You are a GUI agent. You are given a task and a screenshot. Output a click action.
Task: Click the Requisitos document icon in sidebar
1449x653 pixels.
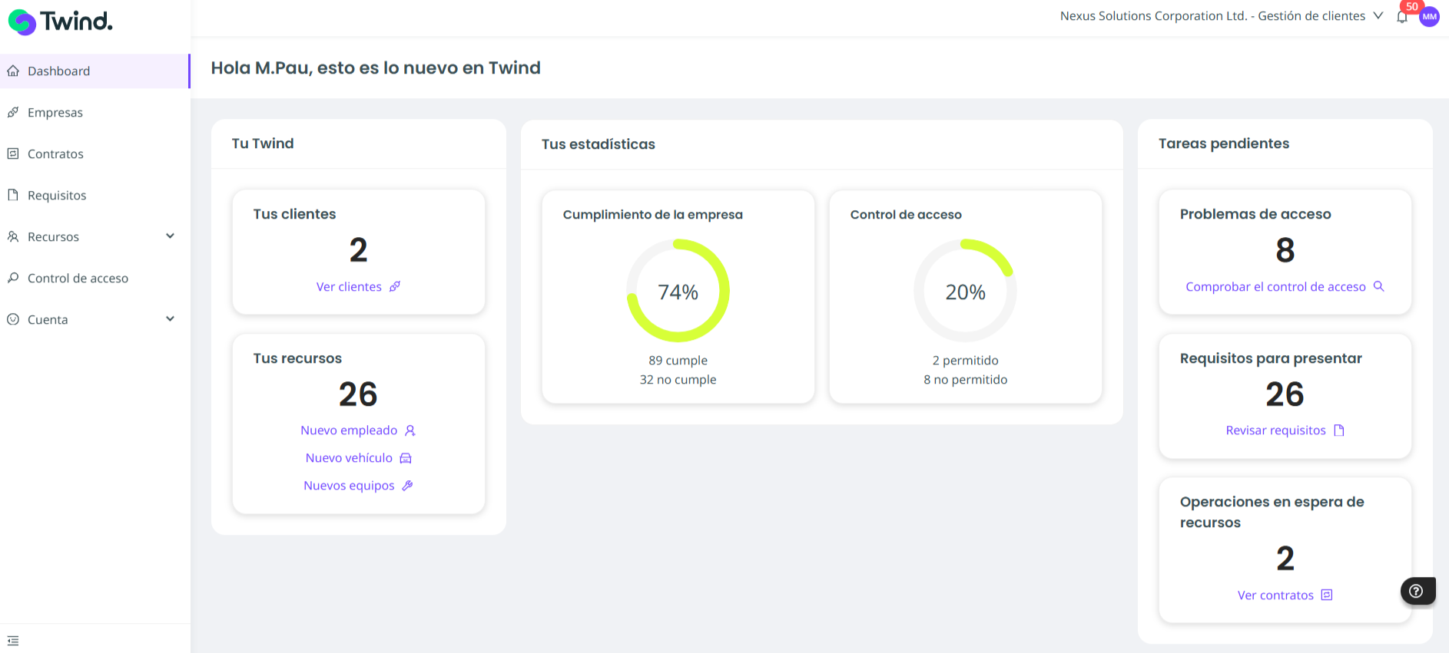(x=13, y=196)
